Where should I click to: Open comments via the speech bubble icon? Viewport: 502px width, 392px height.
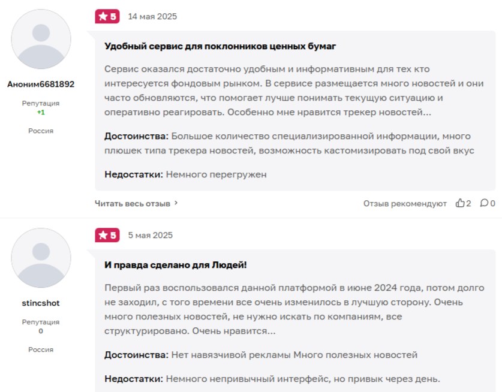pos(484,203)
